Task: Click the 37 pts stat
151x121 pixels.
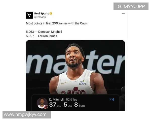Action: tap(55, 105)
